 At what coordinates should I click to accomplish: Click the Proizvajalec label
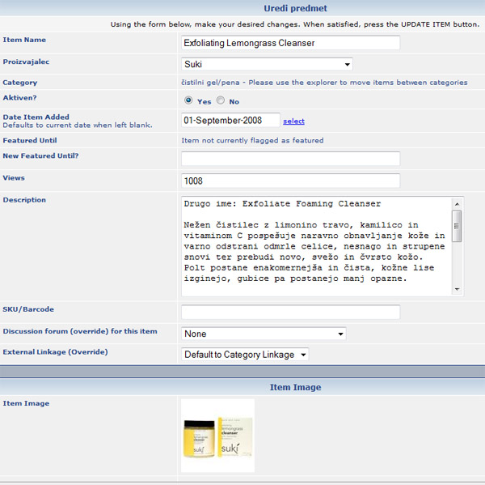click(26, 62)
